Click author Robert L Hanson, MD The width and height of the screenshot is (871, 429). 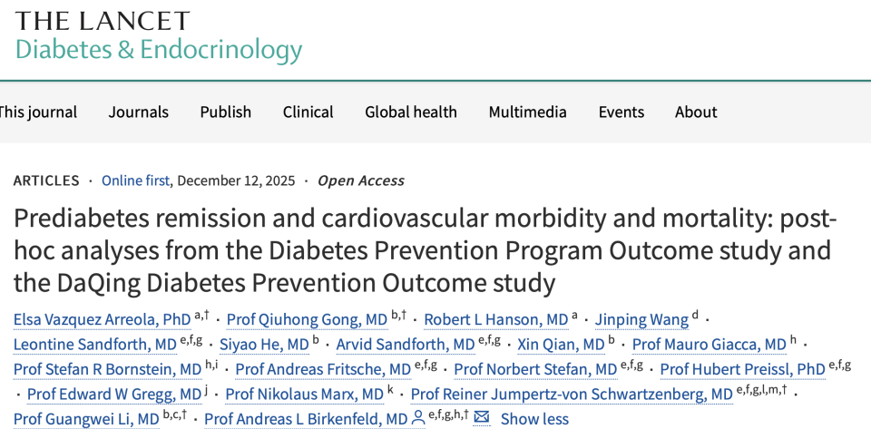(x=496, y=319)
